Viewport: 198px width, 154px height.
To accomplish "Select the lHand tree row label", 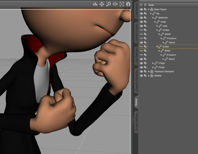I will (172, 59).
